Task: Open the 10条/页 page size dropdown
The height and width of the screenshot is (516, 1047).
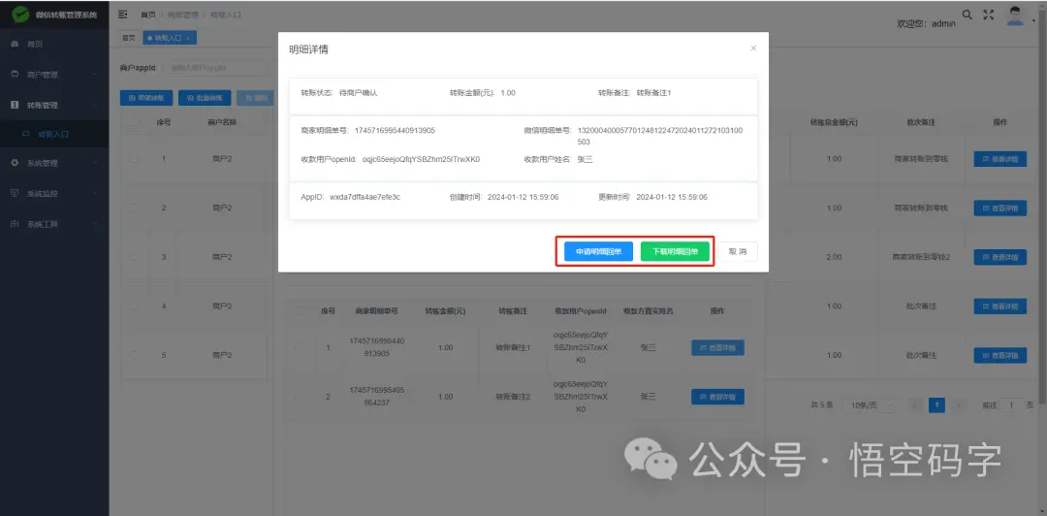Action: pyautogui.click(x=870, y=405)
